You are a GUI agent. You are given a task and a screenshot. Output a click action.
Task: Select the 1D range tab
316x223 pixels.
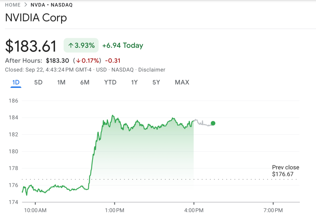(16, 82)
